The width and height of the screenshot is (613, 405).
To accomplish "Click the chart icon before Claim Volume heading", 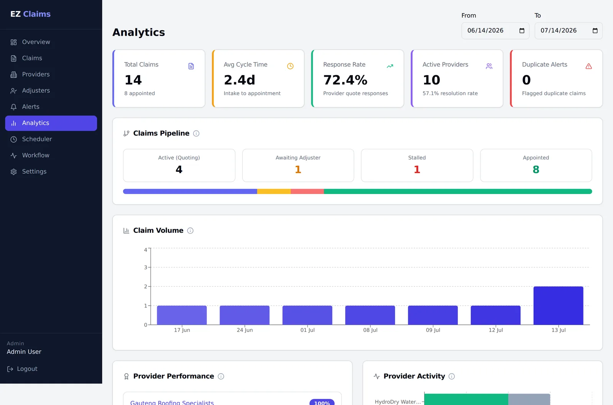I will tap(126, 230).
